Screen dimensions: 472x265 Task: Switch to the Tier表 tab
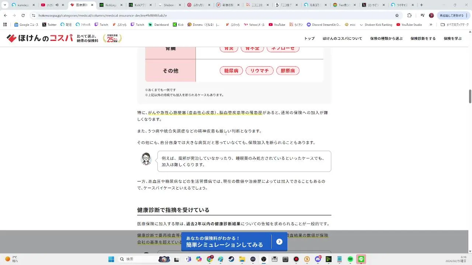coord(345,5)
